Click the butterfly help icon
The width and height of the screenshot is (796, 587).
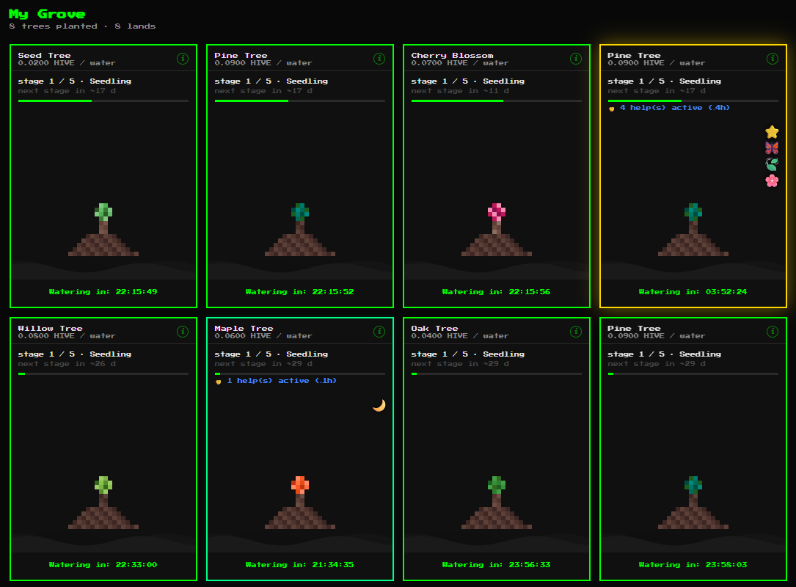pos(772,147)
